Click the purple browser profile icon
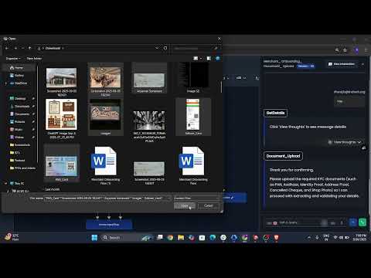 point(357,50)
